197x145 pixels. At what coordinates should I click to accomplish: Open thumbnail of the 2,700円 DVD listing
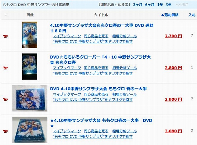pos(30,35)
